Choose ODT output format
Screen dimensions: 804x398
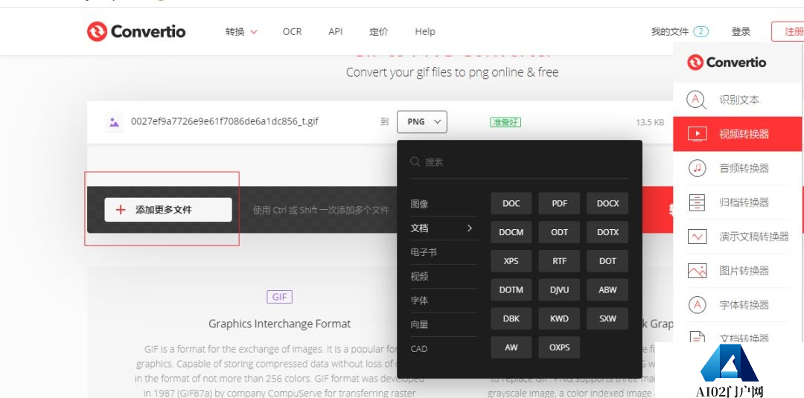[x=559, y=232]
